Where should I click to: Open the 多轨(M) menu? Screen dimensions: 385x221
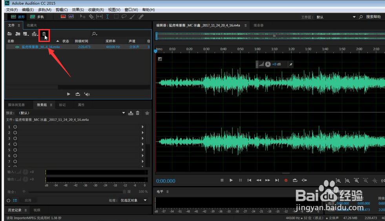click(45, 9)
